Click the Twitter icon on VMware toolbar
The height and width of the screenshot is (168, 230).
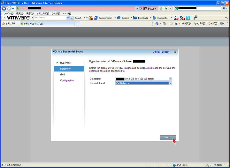point(188,18)
